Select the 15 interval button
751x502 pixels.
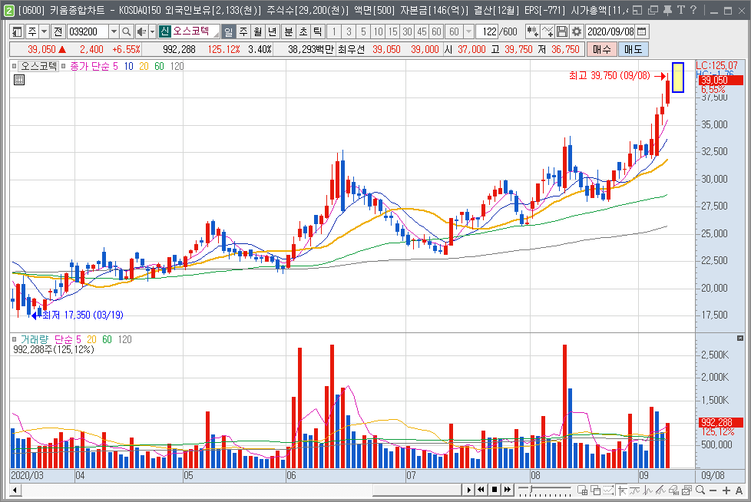[x=392, y=31]
